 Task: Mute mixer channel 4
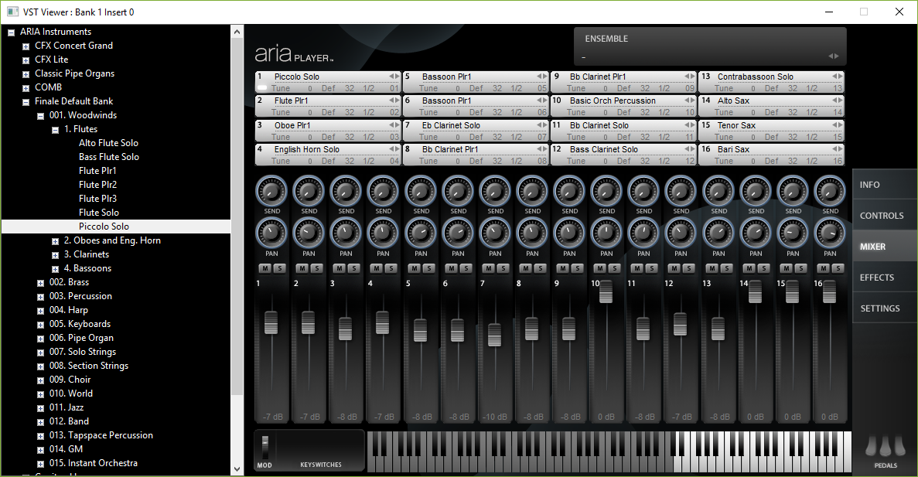pyautogui.click(x=377, y=268)
